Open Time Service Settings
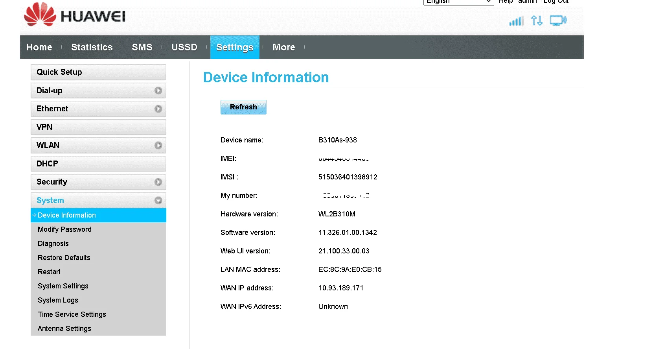 pos(72,314)
